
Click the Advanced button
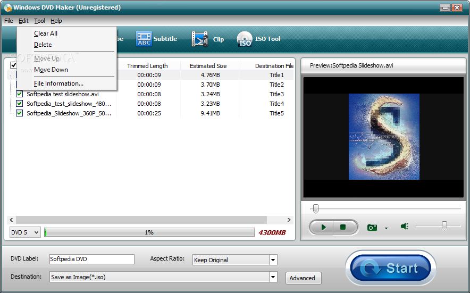click(304, 278)
